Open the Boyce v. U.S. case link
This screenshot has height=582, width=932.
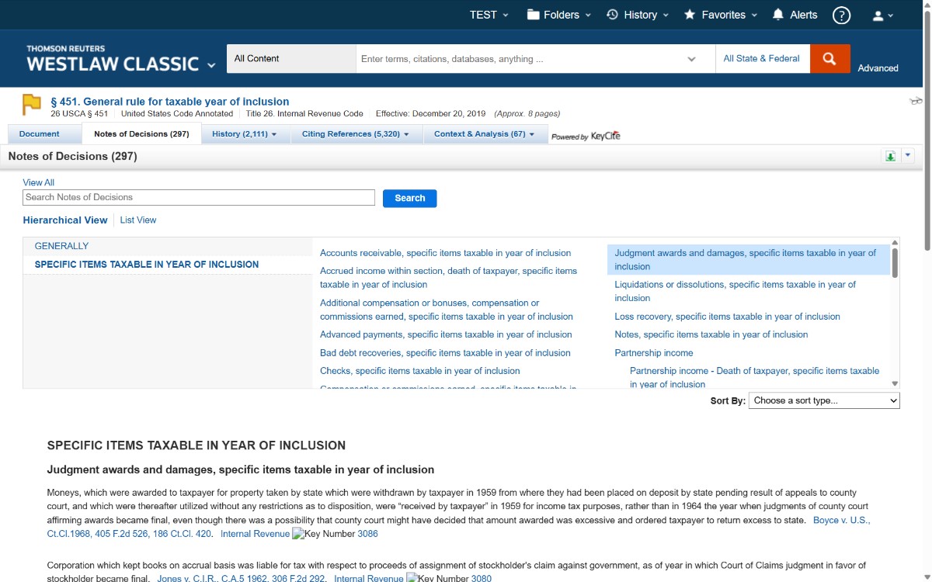(x=841, y=520)
